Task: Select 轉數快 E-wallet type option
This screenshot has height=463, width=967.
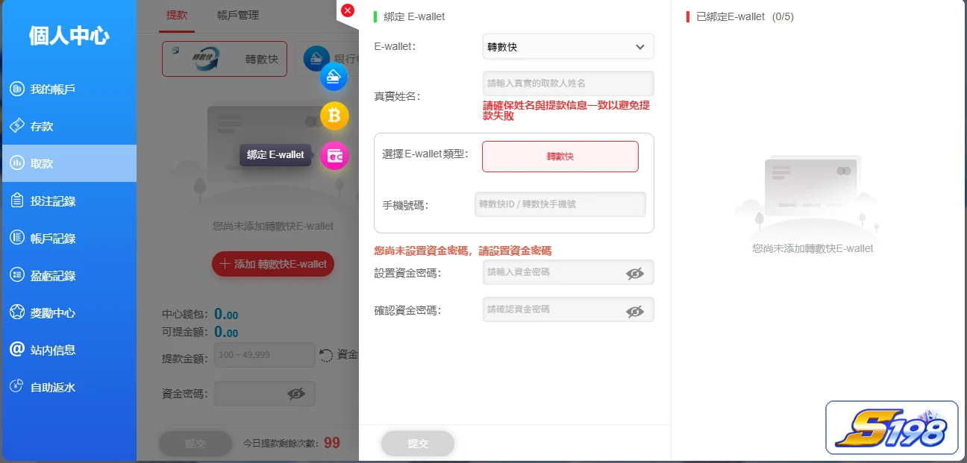Action: coord(560,157)
